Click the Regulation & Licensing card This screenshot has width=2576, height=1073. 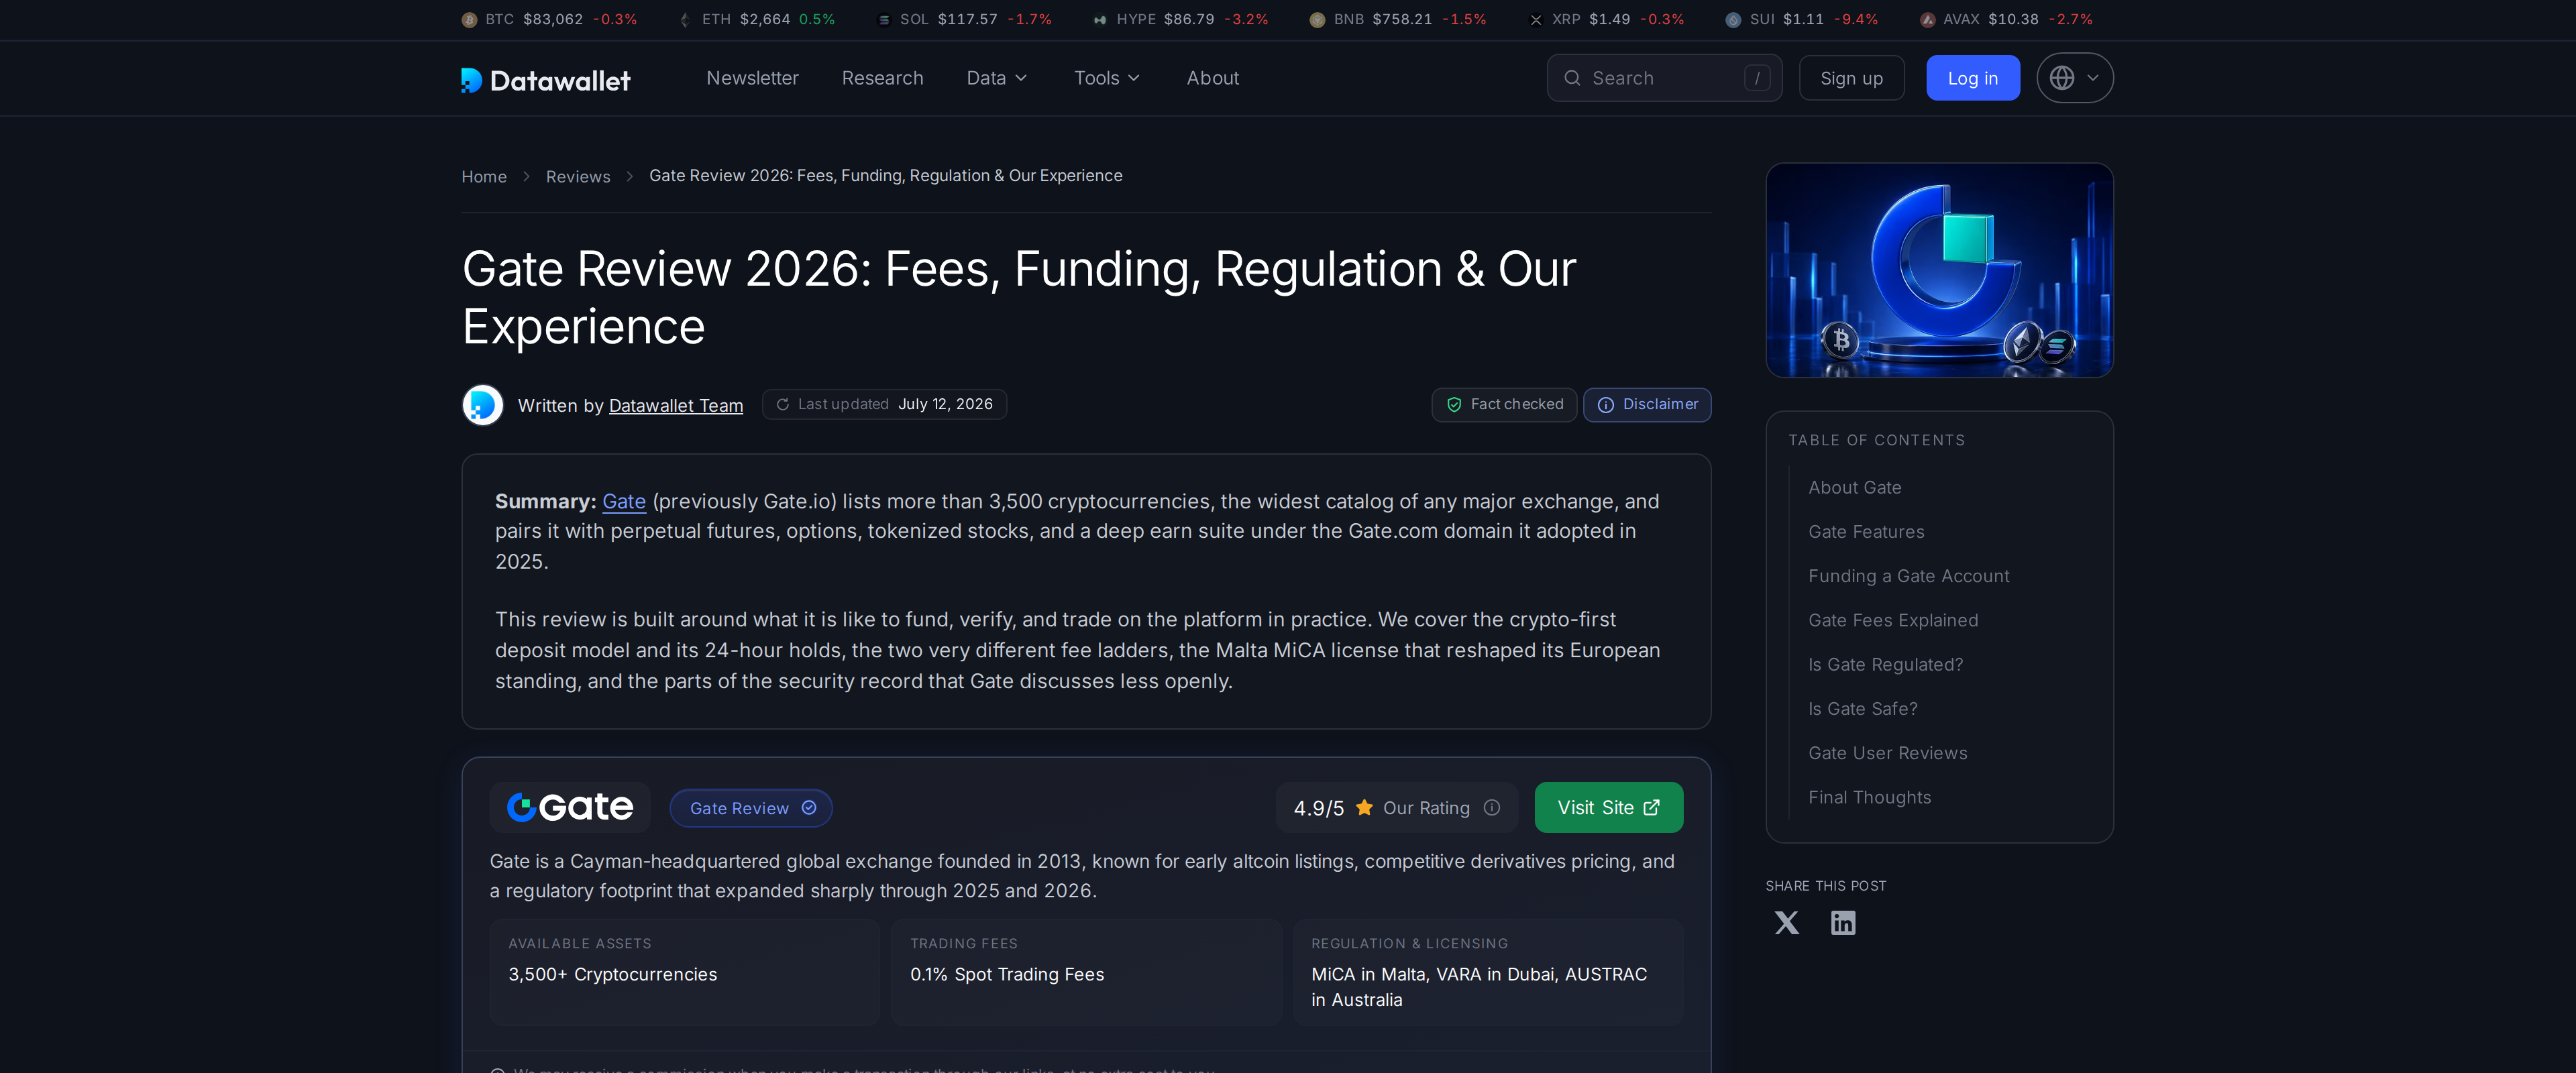(1488, 972)
